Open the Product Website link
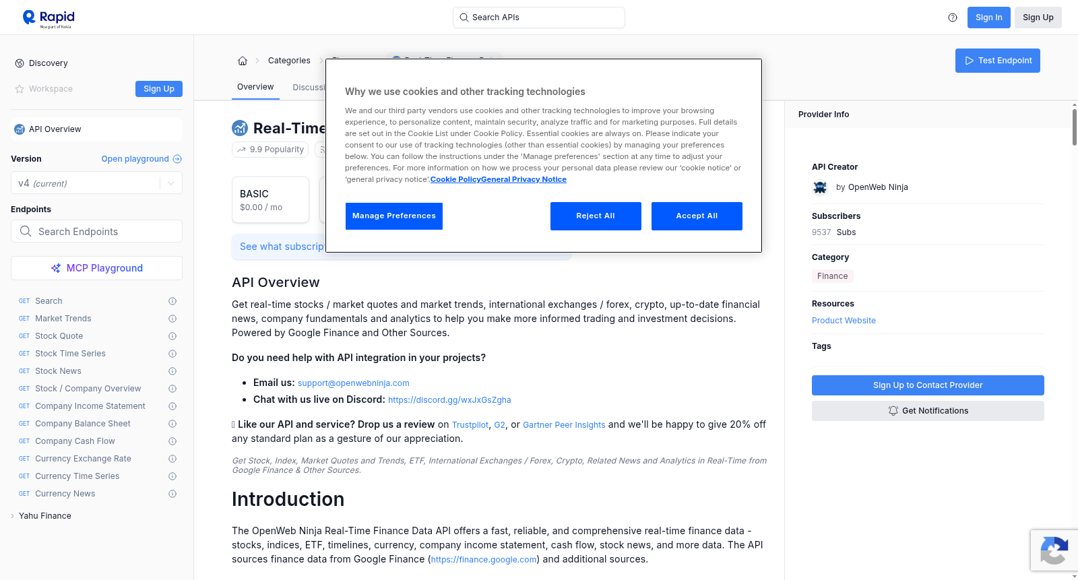1078x580 pixels. click(x=844, y=321)
